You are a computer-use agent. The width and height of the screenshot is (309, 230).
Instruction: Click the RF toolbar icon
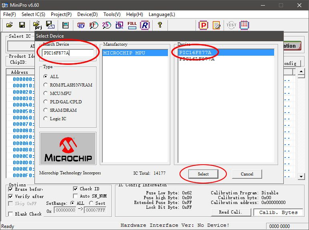pos(94,25)
